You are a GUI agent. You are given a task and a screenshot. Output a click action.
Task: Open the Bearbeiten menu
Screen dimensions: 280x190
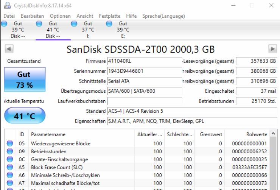coord(32,16)
